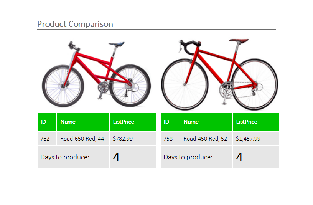The image size is (313, 205).
Task: Click the ID header in the right table
Action: click(x=170, y=122)
